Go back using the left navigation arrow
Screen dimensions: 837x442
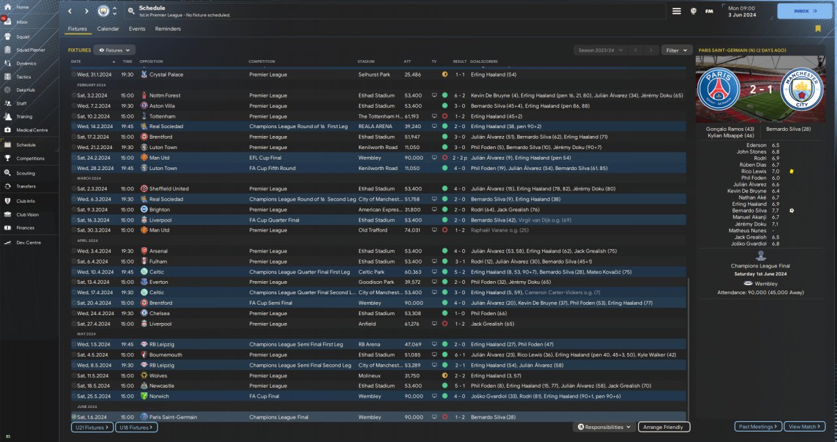point(70,11)
